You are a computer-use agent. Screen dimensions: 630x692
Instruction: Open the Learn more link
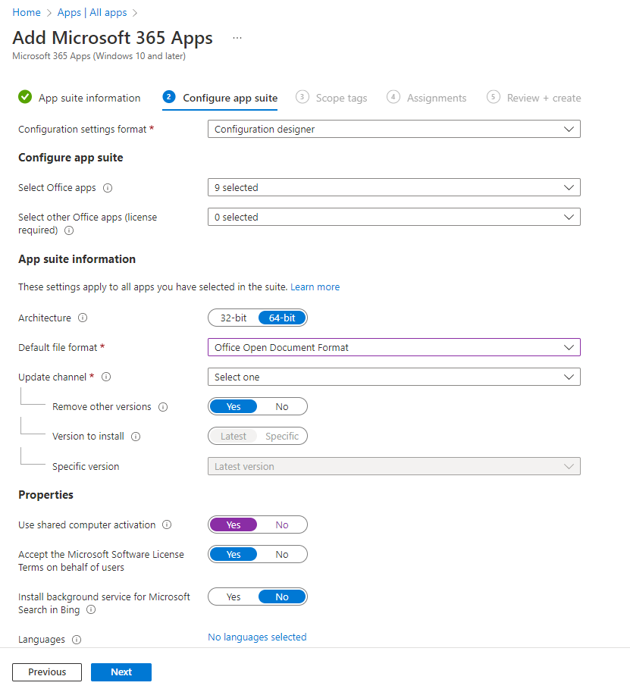coord(315,287)
